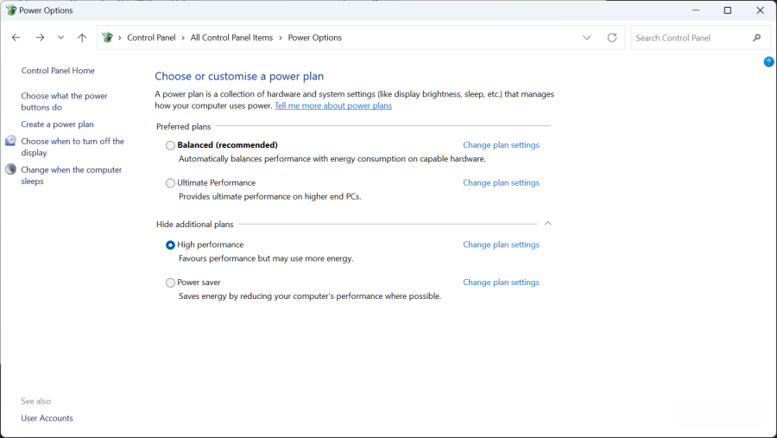
Task: Select the High performance plan
Action: (x=170, y=245)
